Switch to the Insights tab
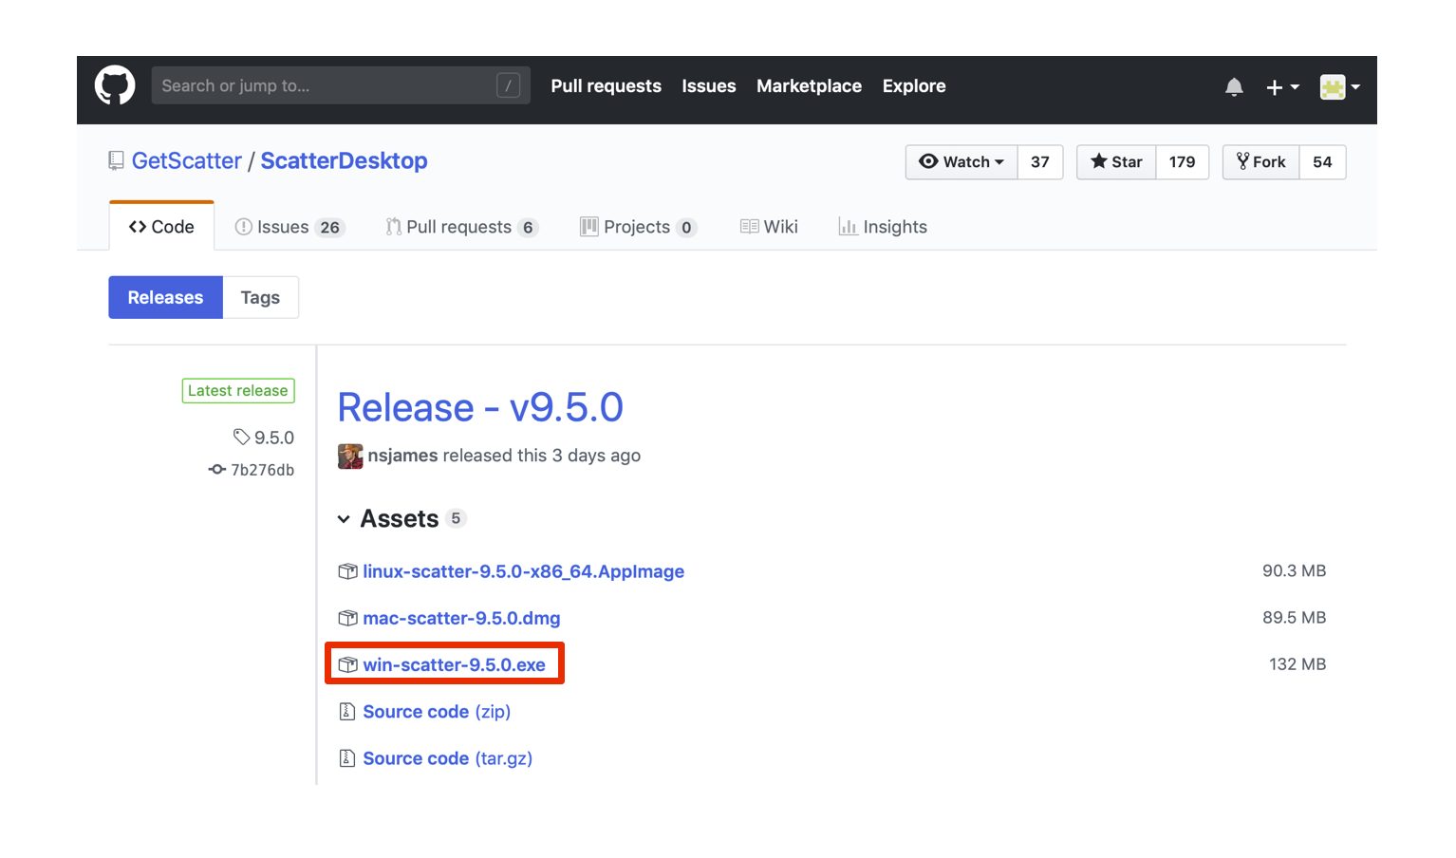1456x858 pixels. (x=883, y=227)
